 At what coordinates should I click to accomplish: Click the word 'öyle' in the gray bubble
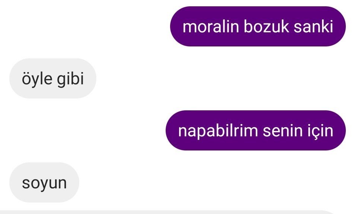37,79
